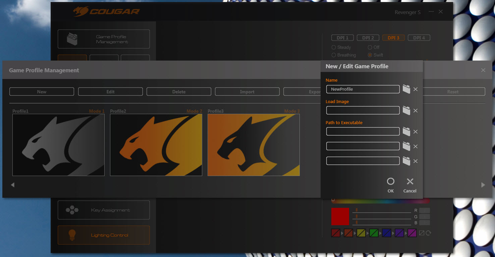Click the Cougar logo in main window
Screen dimensions: 495x257
coord(106,12)
